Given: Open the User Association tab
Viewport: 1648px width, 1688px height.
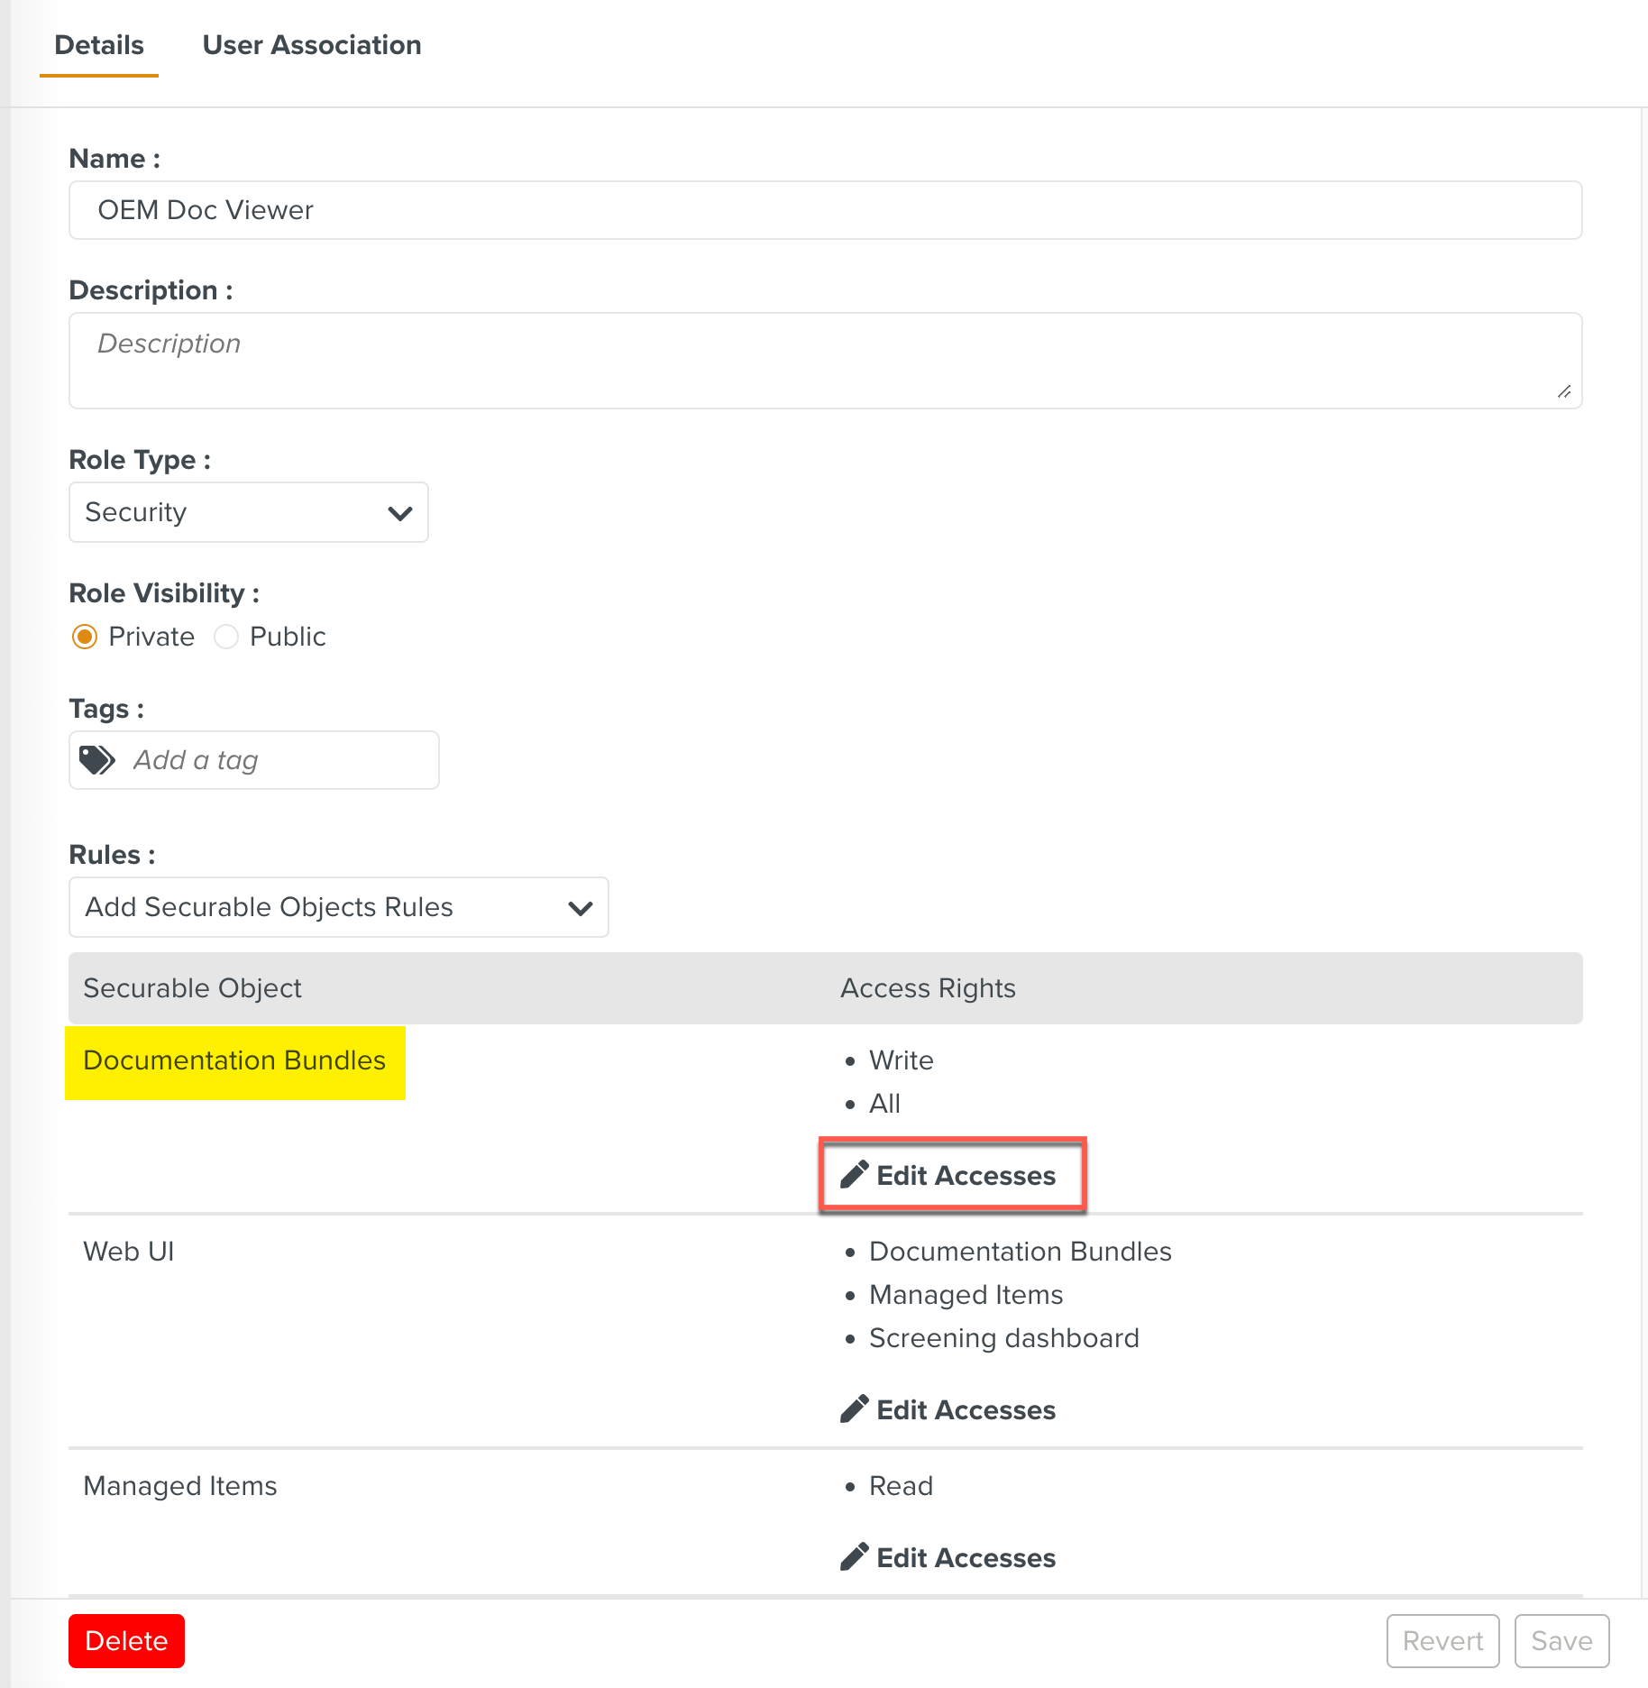Looking at the screenshot, I should [311, 45].
